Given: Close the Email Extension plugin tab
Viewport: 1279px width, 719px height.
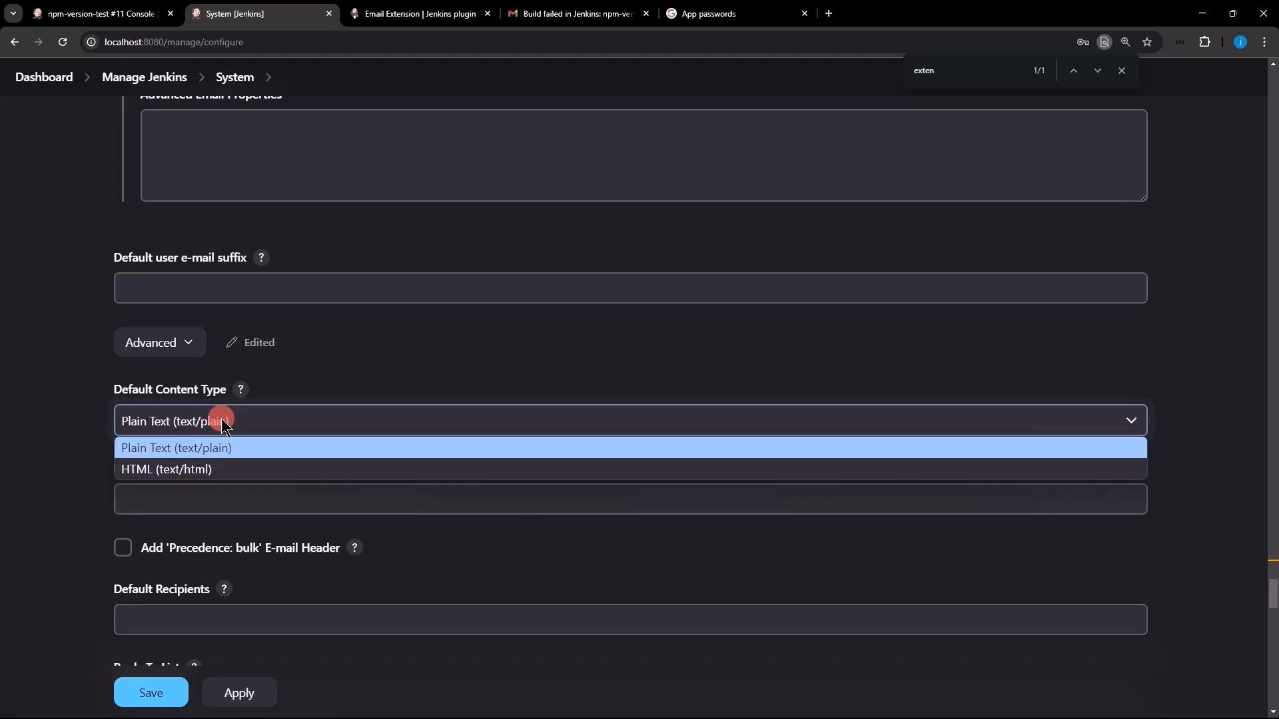Looking at the screenshot, I should [x=488, y=13].
